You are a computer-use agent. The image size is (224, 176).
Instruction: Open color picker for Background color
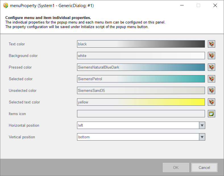coord(211,56)
